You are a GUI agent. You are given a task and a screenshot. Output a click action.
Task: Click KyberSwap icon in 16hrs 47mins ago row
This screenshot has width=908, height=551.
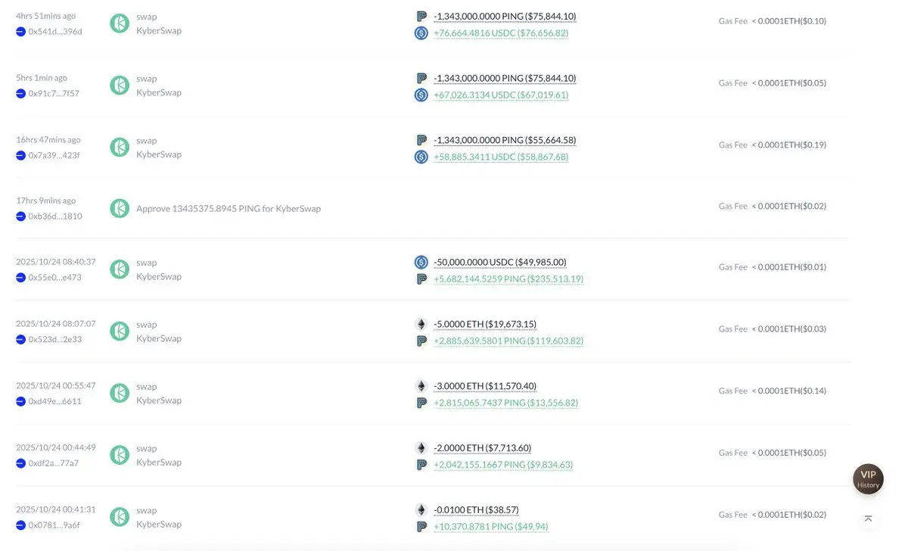click(x=120, y=147)
